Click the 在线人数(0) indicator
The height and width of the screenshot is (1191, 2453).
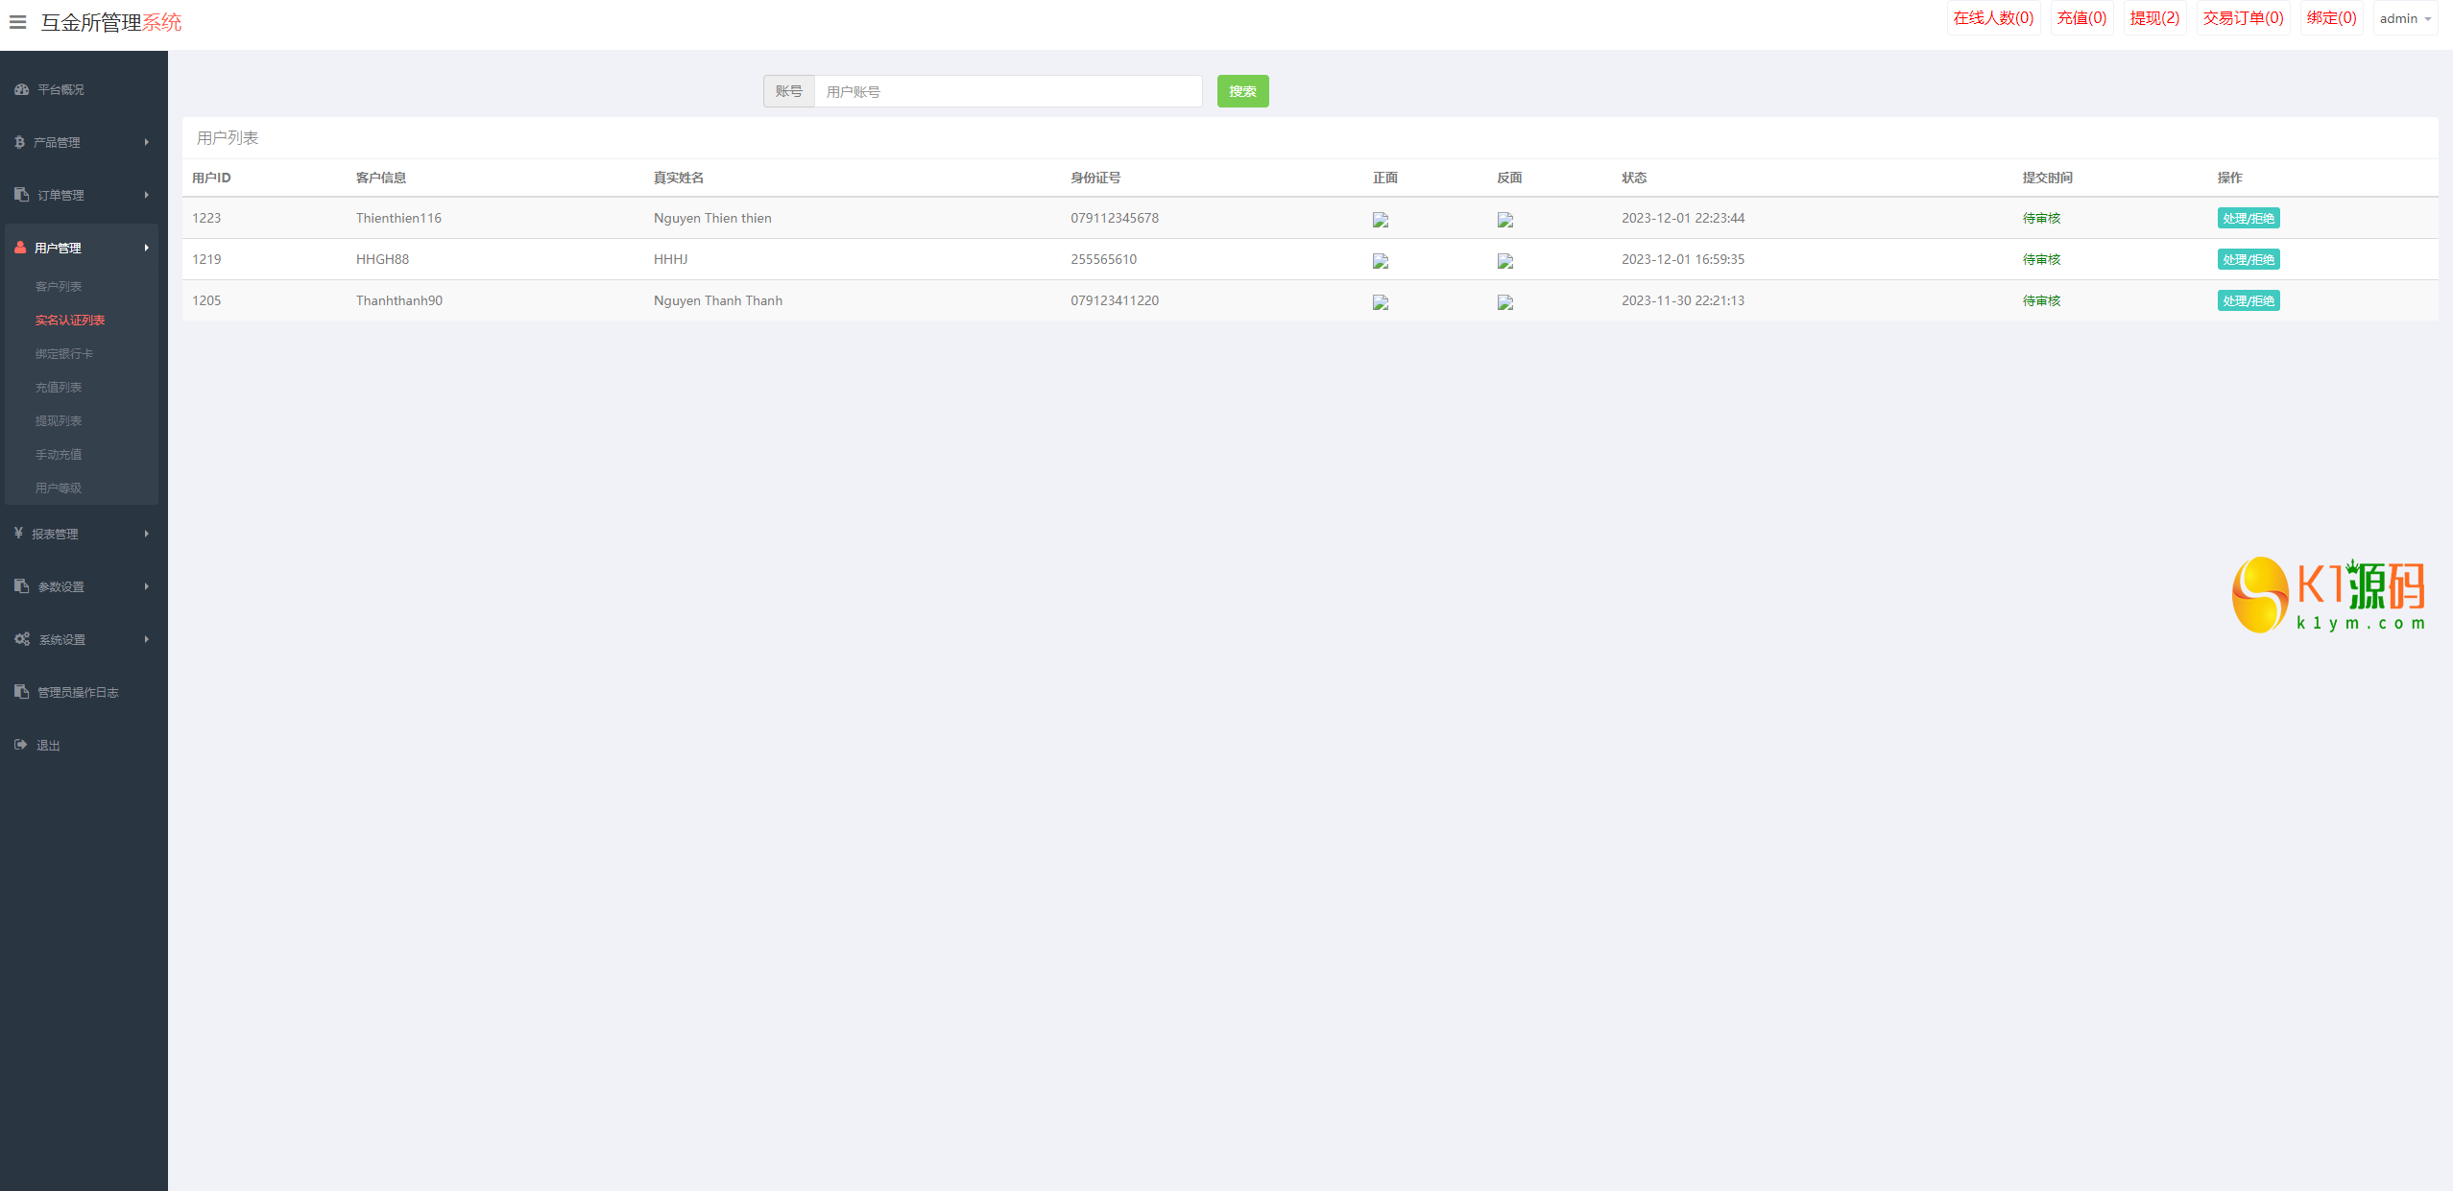pyautogui.click(x=1993, y=18)
